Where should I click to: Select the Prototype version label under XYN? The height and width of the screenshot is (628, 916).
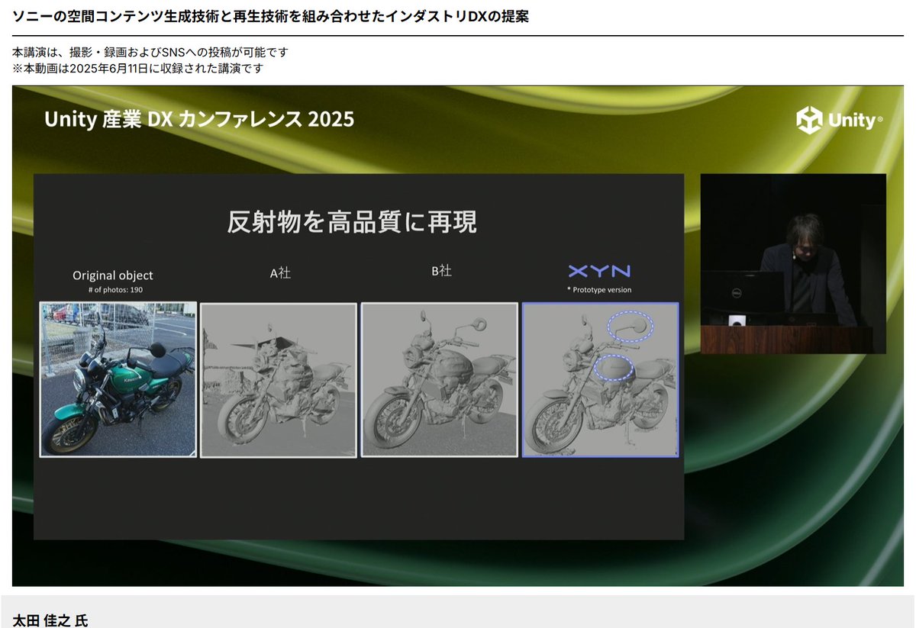(x=599, y=290)
